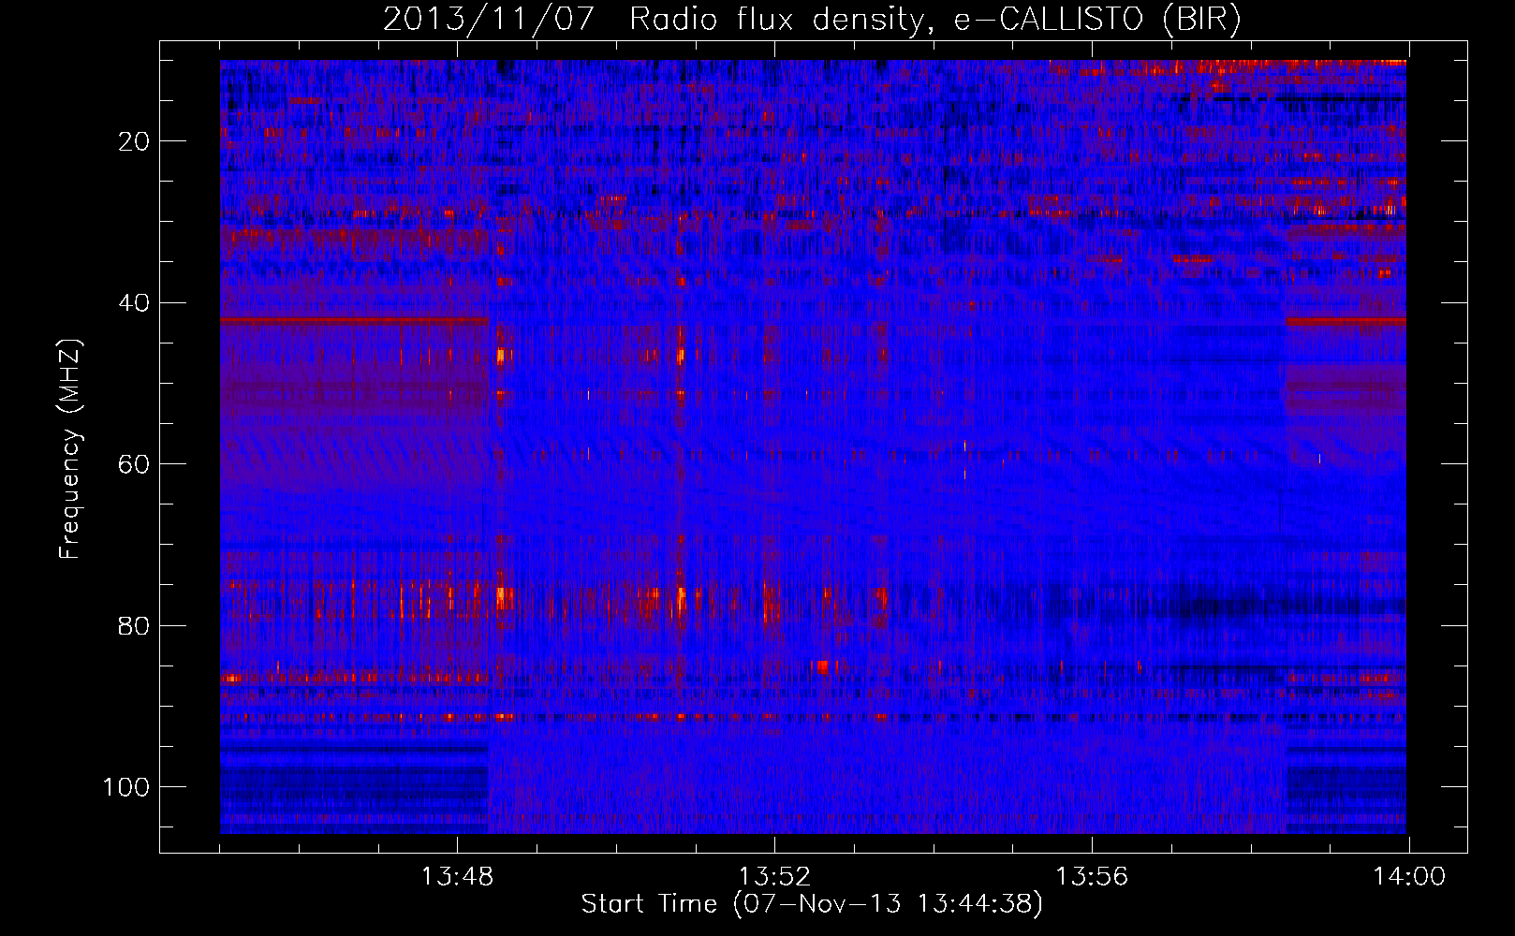
Task: Click the 20 frequency axis label
Action: point(135,141)
